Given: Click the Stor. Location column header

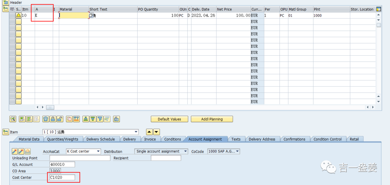Looking at the screenshot, I should 363,9.
